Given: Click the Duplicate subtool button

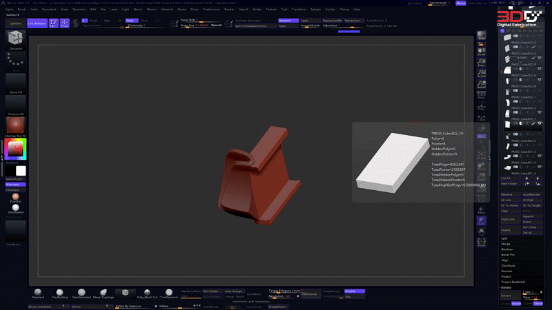Looking at the screenshot, I should pos(510,218).
